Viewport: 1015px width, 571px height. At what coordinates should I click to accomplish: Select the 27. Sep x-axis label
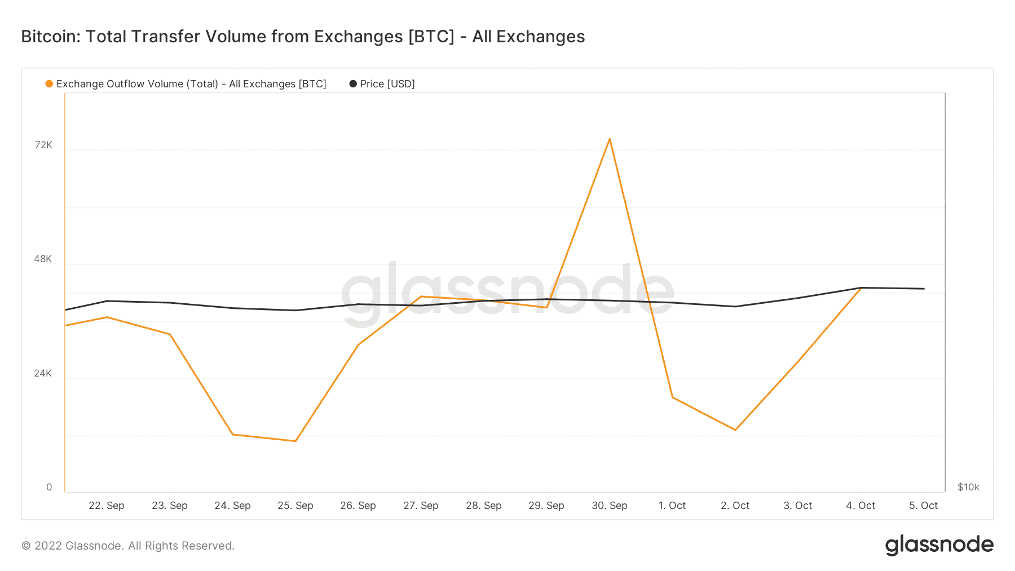tap(421, 506)
